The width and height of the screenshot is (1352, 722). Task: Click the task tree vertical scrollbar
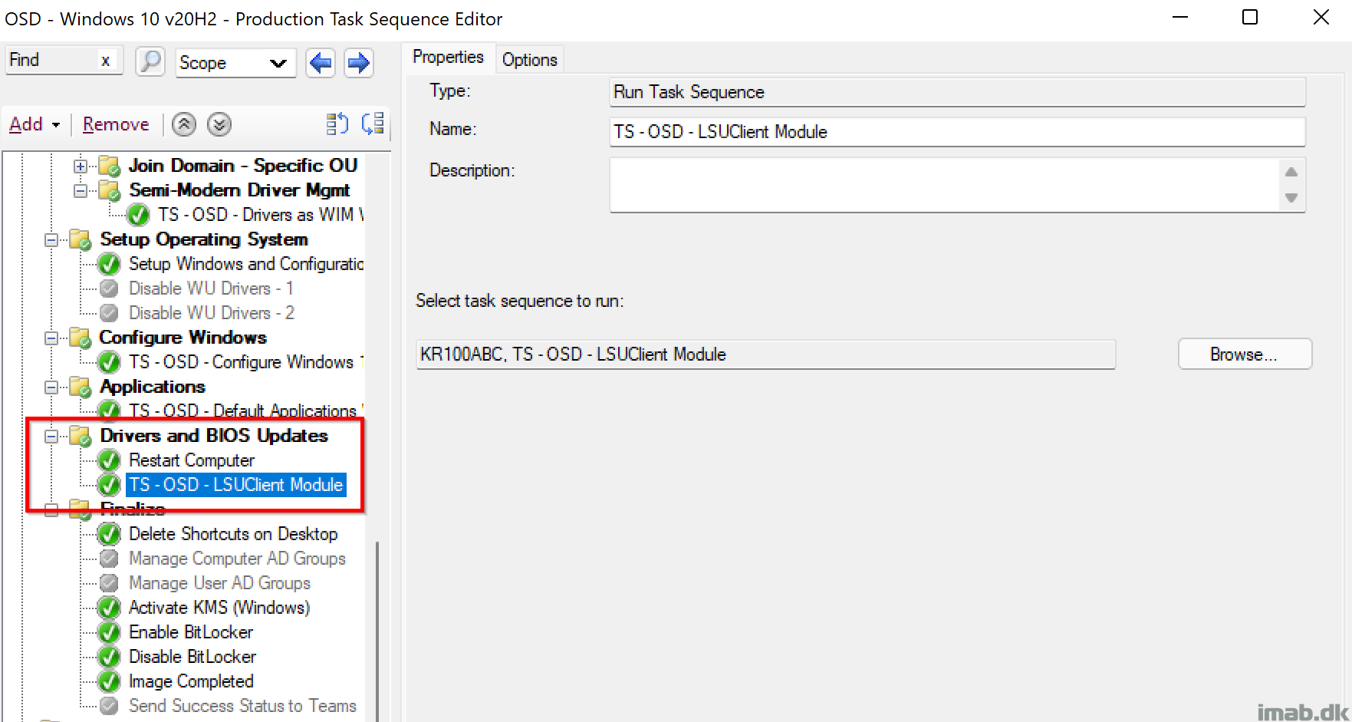pyautogui.click(x=376, y=631)
